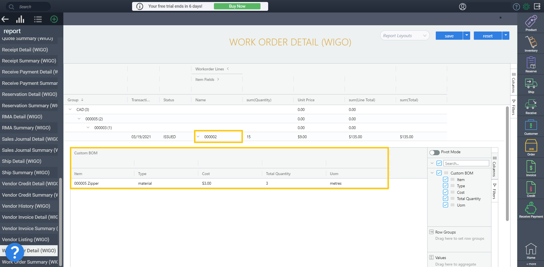Sort by the Unit Price column header
544x267 pixels.
306,100
